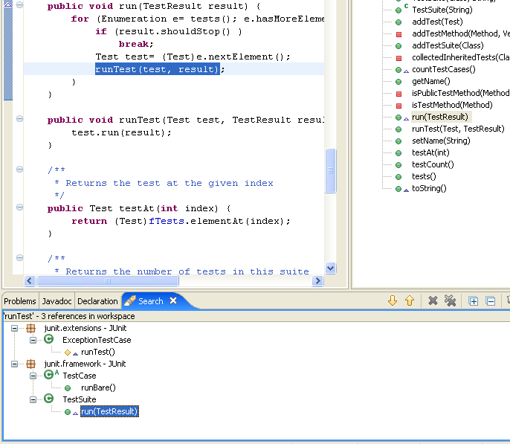Open the Declaration tab
Screen dimensions: 510x444
[x=97, y=301]
